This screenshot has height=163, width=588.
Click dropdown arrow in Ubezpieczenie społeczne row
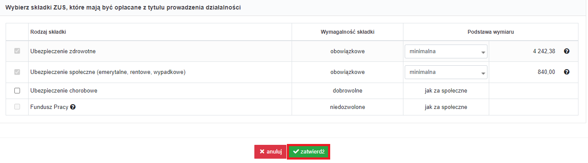click(x=483, y=74)
